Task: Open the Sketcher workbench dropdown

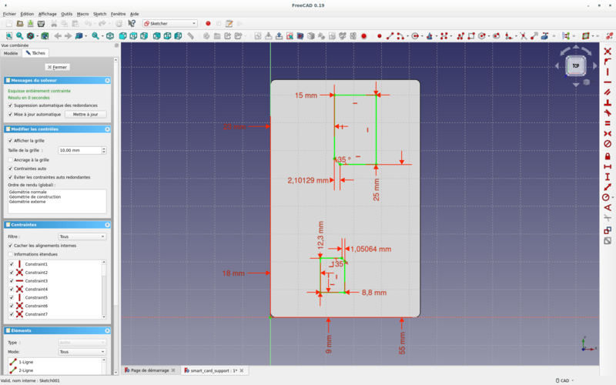Action: (169, 24)
